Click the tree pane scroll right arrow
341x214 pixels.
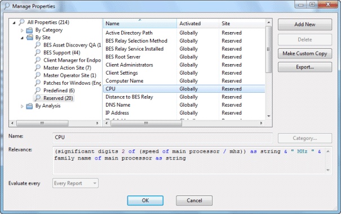click(x=98, y=123)
